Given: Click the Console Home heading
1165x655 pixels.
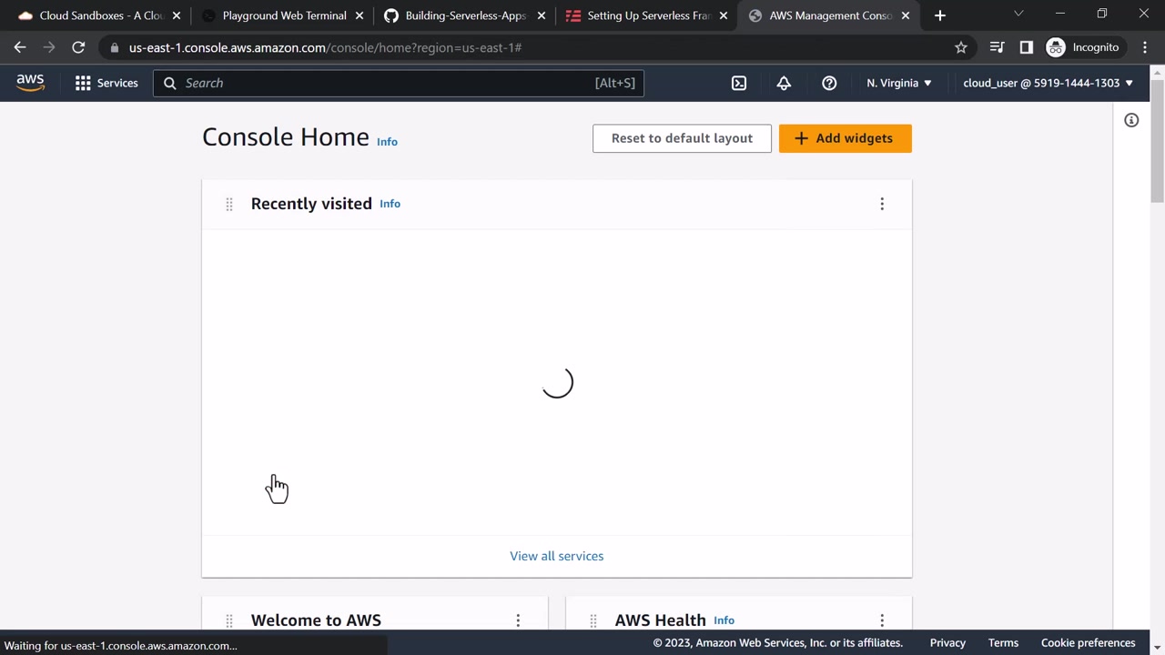Looking at the screenshot, I should click(x=286, y=136).
